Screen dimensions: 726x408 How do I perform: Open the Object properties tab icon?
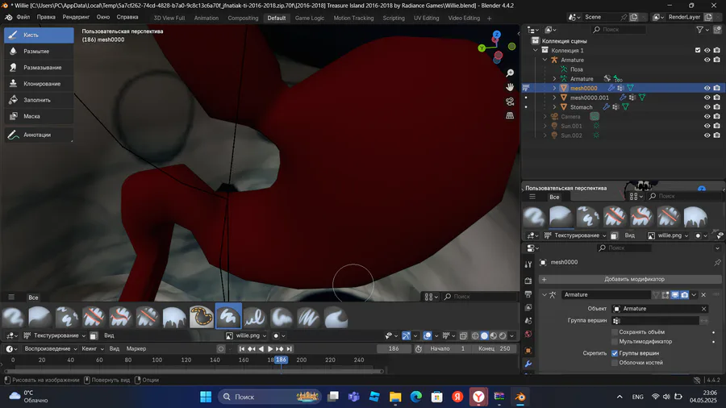pyautogui.click(x=528, y=350)
